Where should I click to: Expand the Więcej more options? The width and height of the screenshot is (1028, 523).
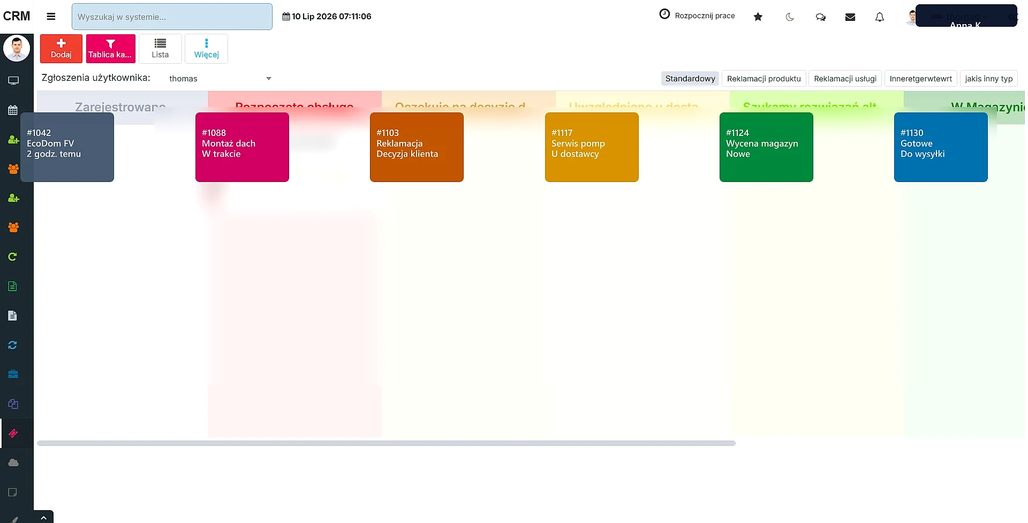[206, 49]
